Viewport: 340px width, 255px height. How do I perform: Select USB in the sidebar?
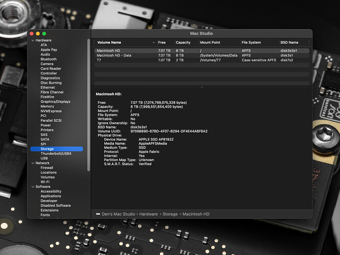point(44,158)
